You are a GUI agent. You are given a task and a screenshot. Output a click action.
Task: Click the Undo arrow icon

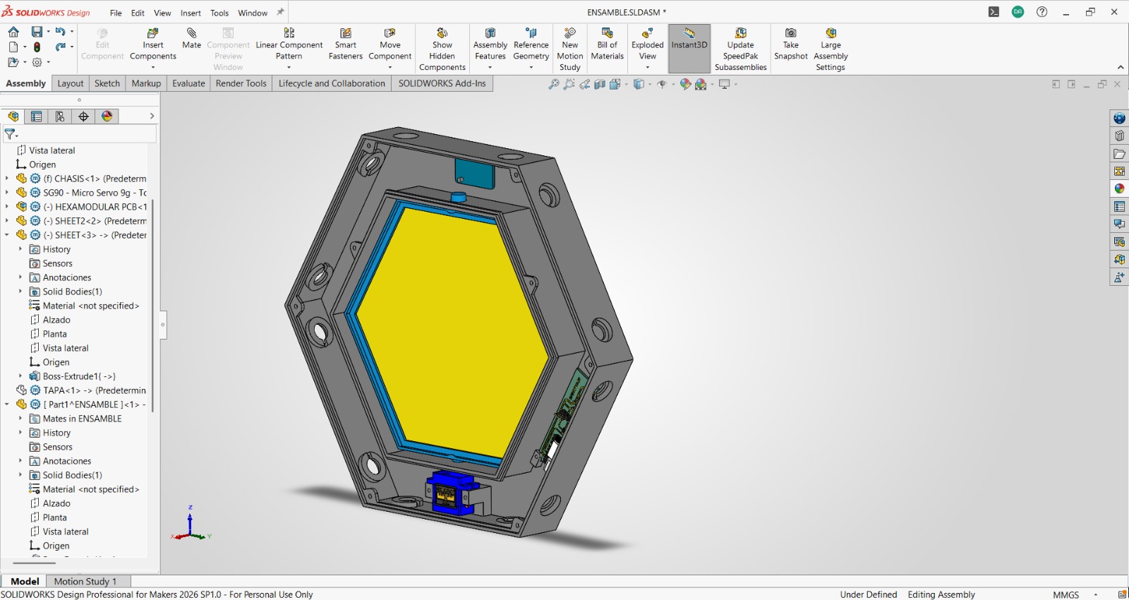(x=61, y=32)
